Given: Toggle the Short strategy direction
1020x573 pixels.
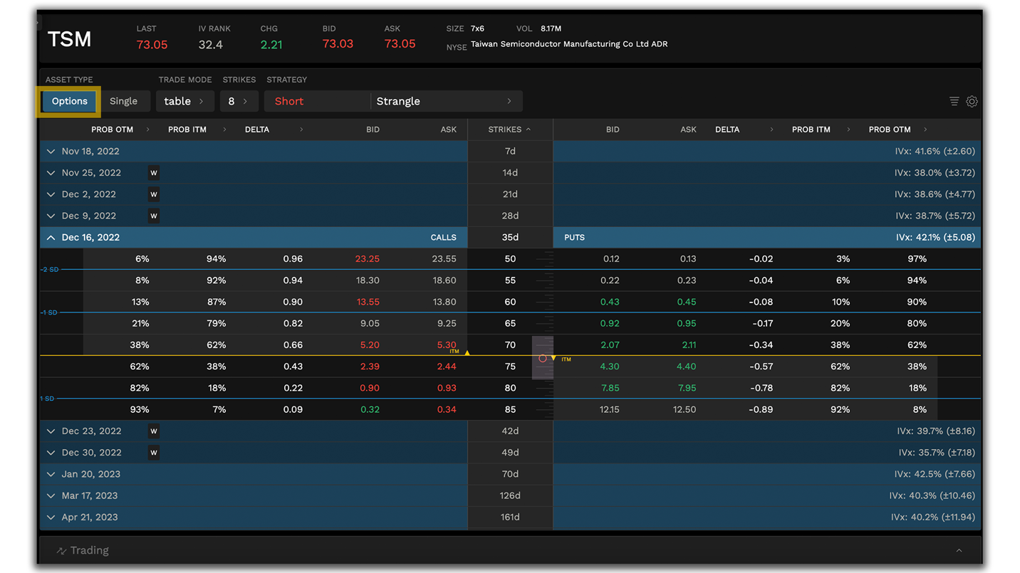Looking at the screenshot, I should 288,101.
